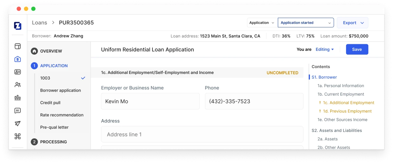Click the 1c section header title
Image resolution: width=393 pixels, height=163 pixels.
[x=157, y=73]
